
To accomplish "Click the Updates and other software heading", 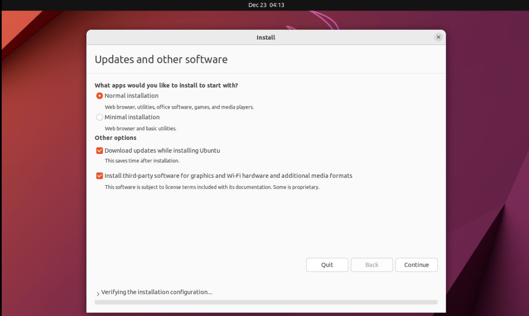I will (161, 59).
